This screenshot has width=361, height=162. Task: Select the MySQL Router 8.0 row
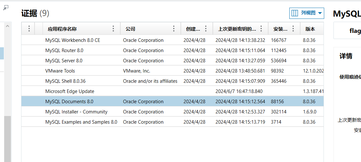pos(172,50)
